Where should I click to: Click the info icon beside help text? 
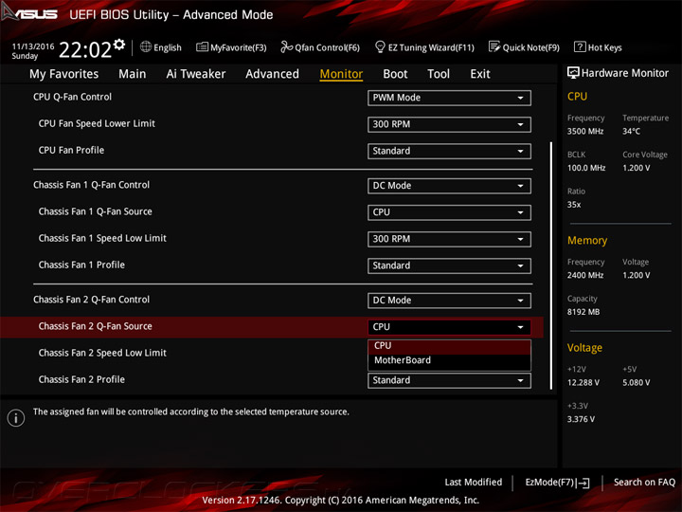point(16,418)
